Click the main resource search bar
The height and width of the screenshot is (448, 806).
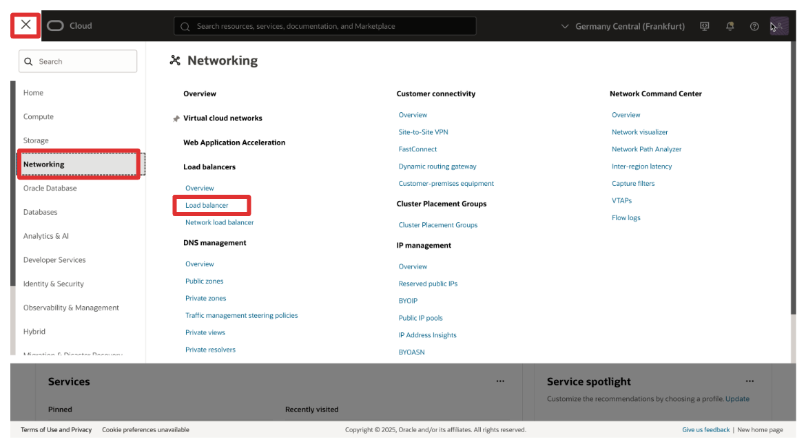(324, 26)
